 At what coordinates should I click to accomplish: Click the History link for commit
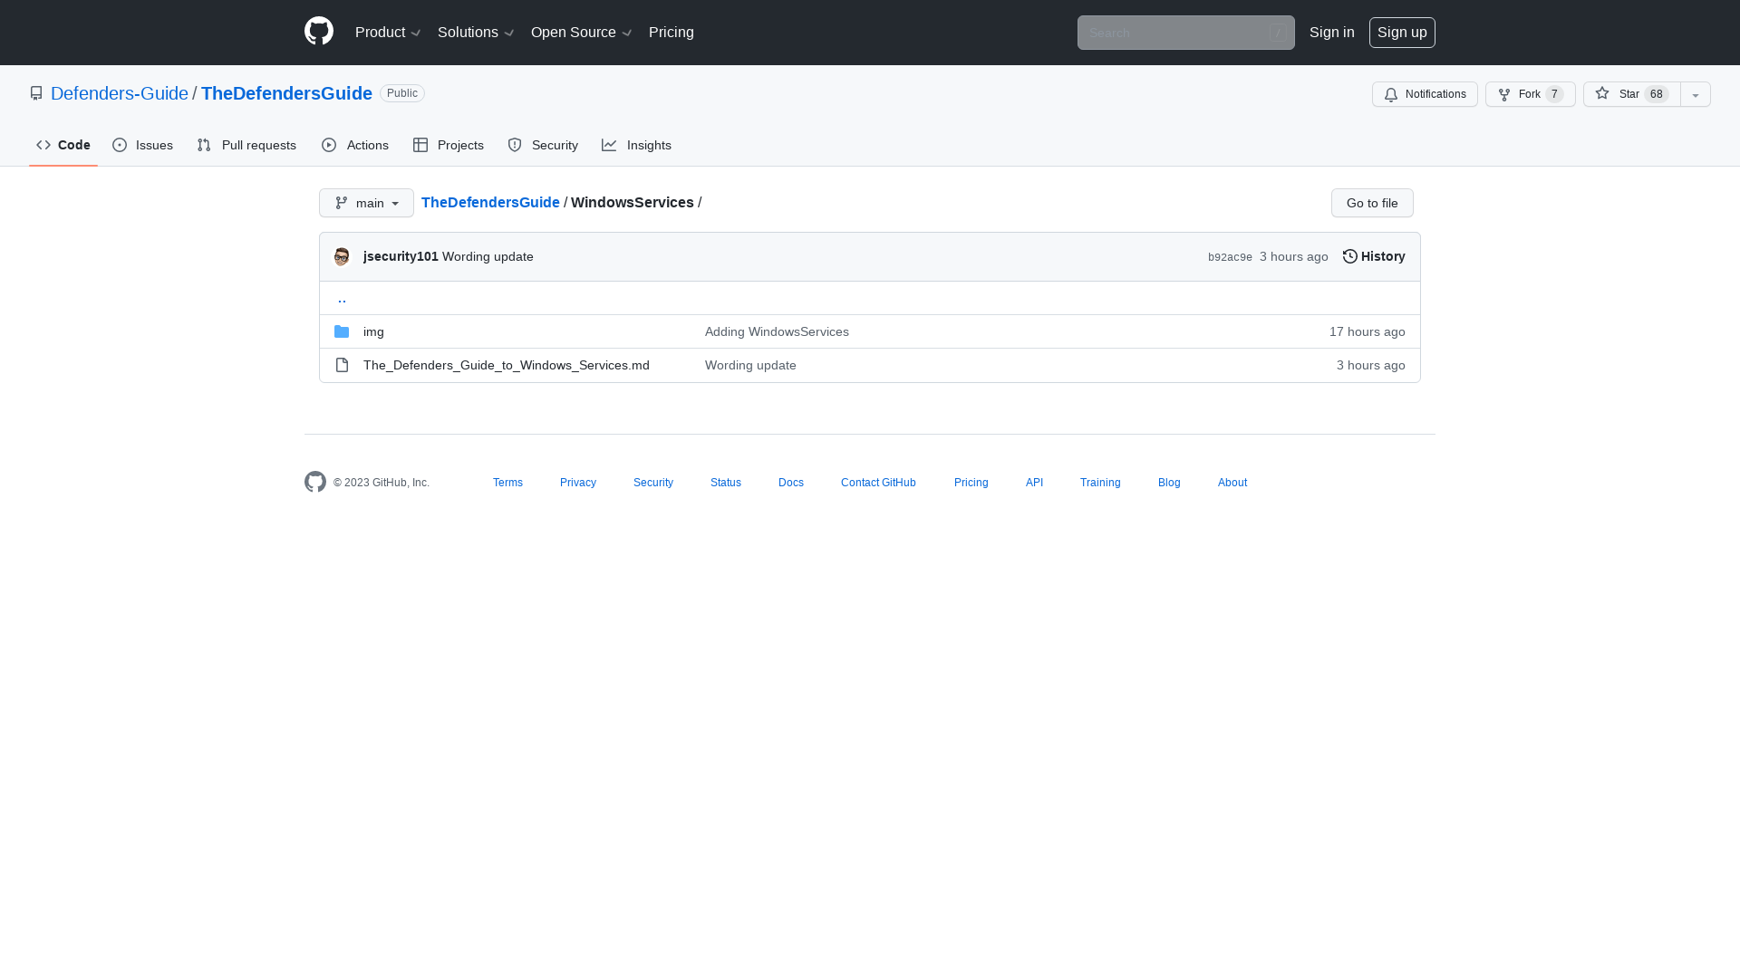tap(1374, 255)
